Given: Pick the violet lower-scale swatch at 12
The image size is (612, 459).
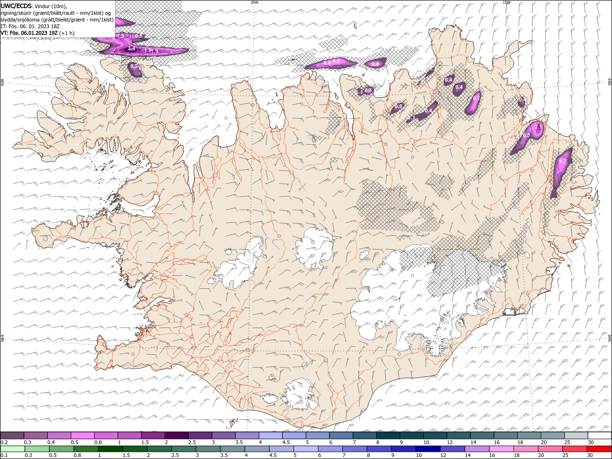Looking at the screenshot, I should pos(452,449).
